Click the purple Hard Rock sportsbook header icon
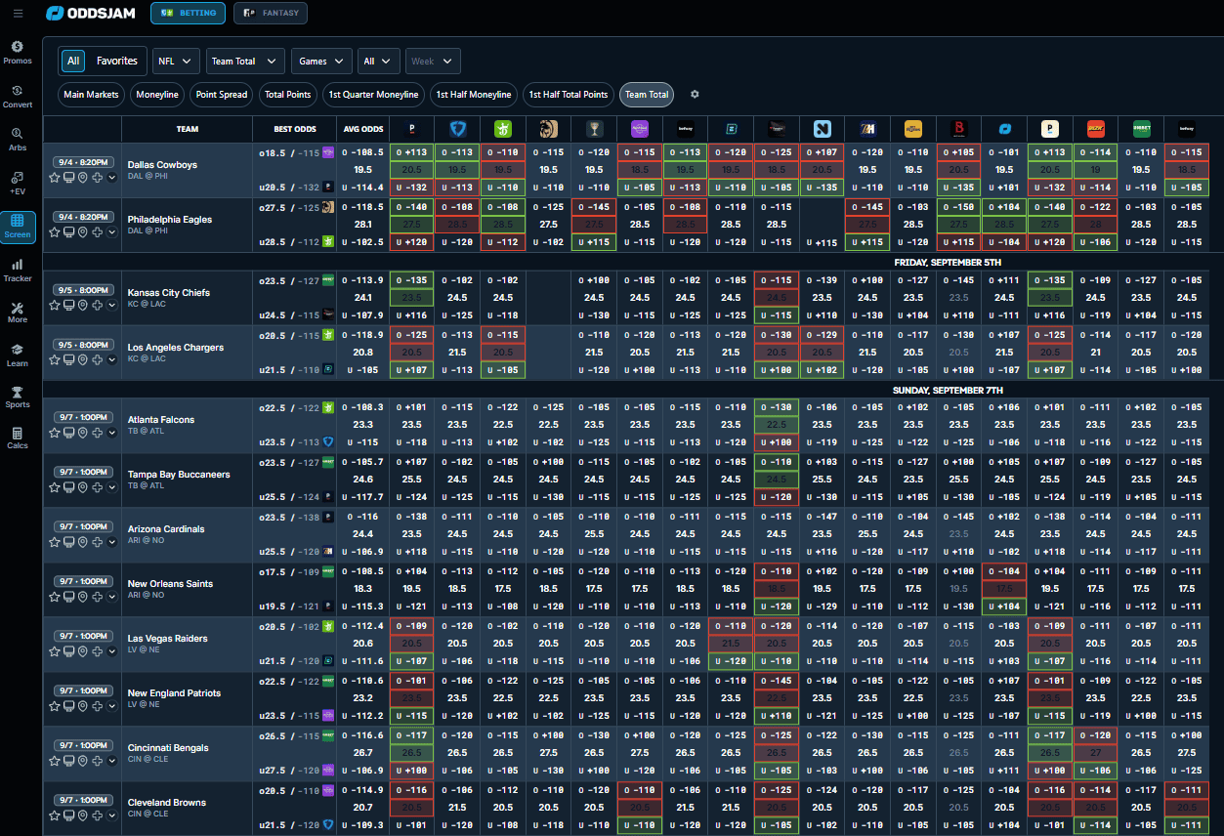This screenshot has height=836, width=1224. click(x=640, y=129)
